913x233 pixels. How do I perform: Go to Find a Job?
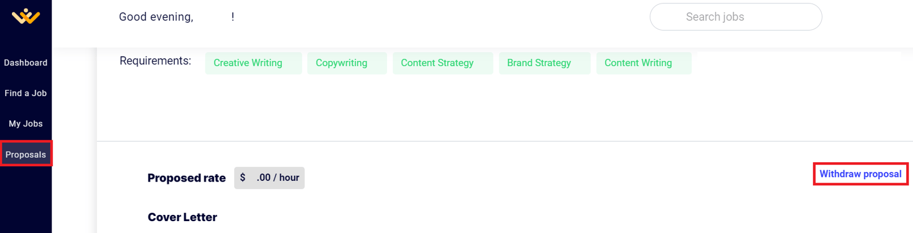pos(25,93)
